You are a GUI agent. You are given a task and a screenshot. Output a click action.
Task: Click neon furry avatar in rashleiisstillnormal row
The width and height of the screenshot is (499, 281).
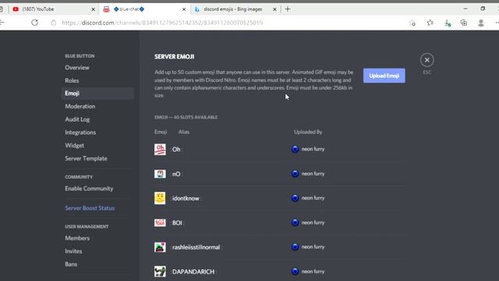[x=295, y=247]
